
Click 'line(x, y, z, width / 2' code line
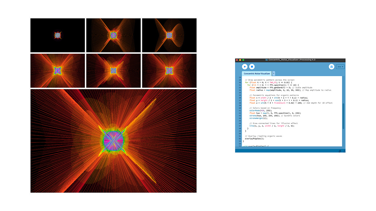coord(272,126)
